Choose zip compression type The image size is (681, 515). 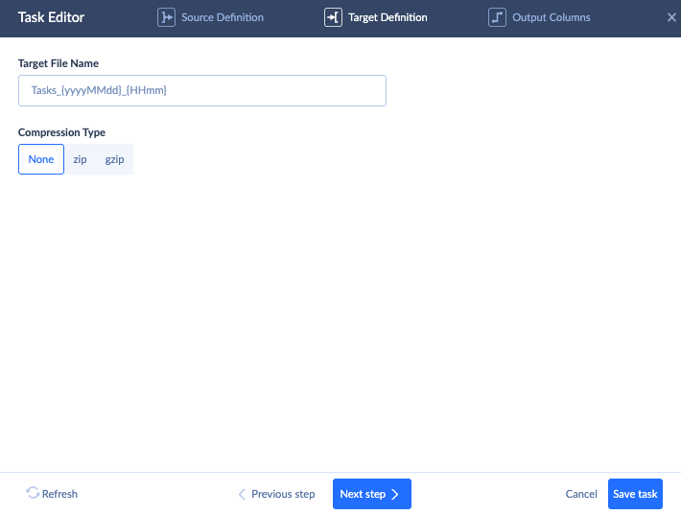point(80,159)
